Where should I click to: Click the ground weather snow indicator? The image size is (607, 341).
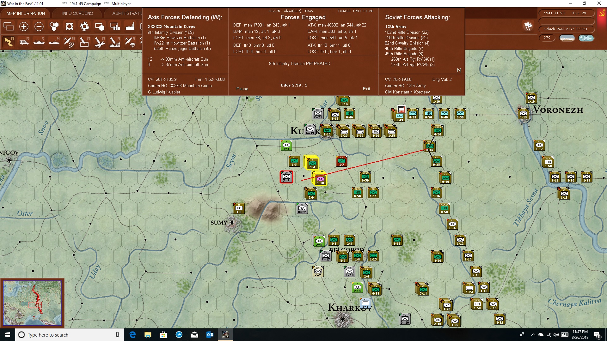pyautogui.click(x=567, y=38)
